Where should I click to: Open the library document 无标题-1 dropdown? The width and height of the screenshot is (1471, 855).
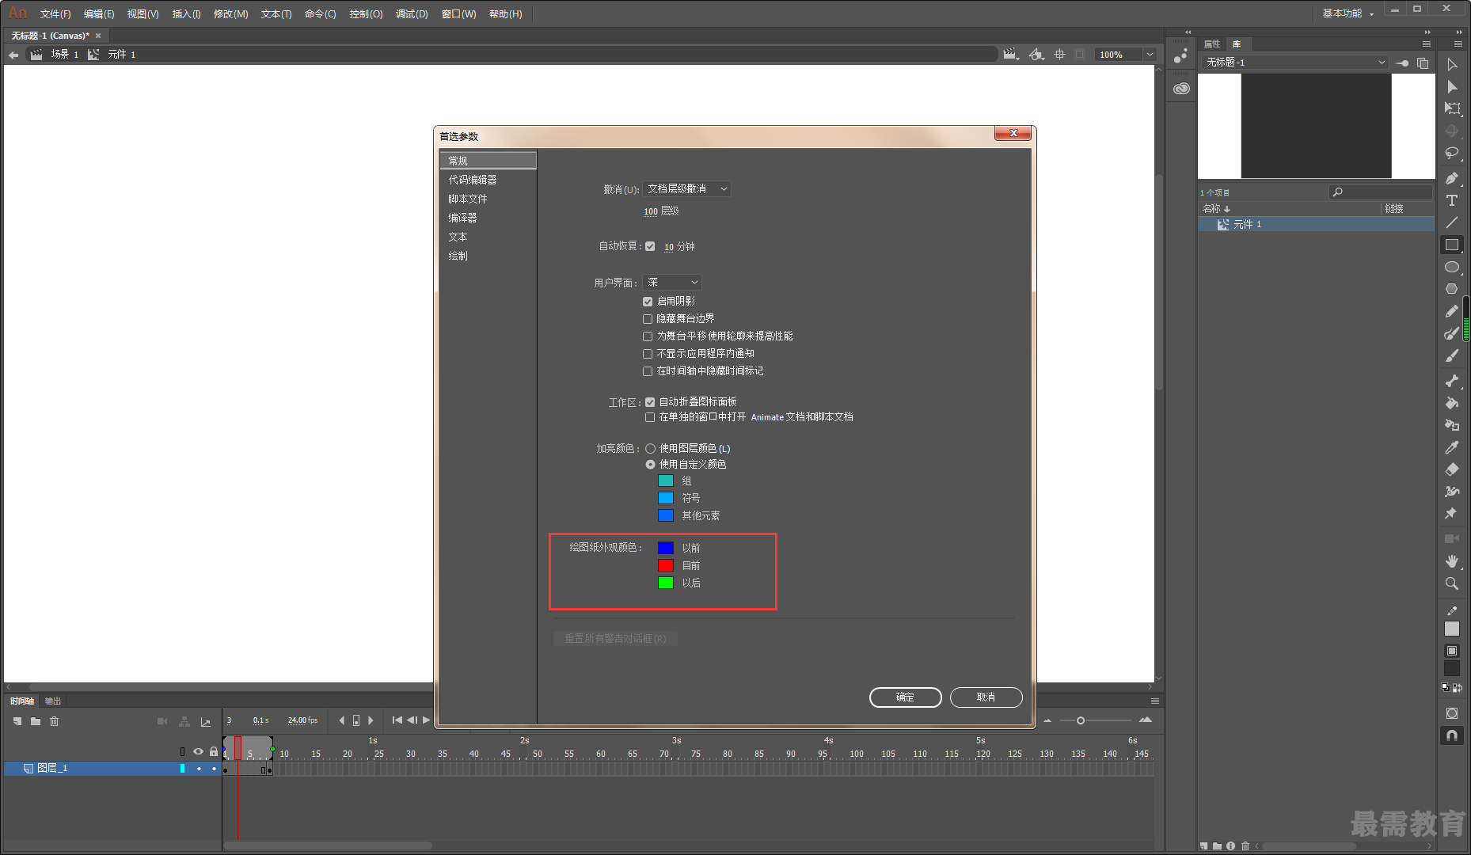coord(1294,63)
